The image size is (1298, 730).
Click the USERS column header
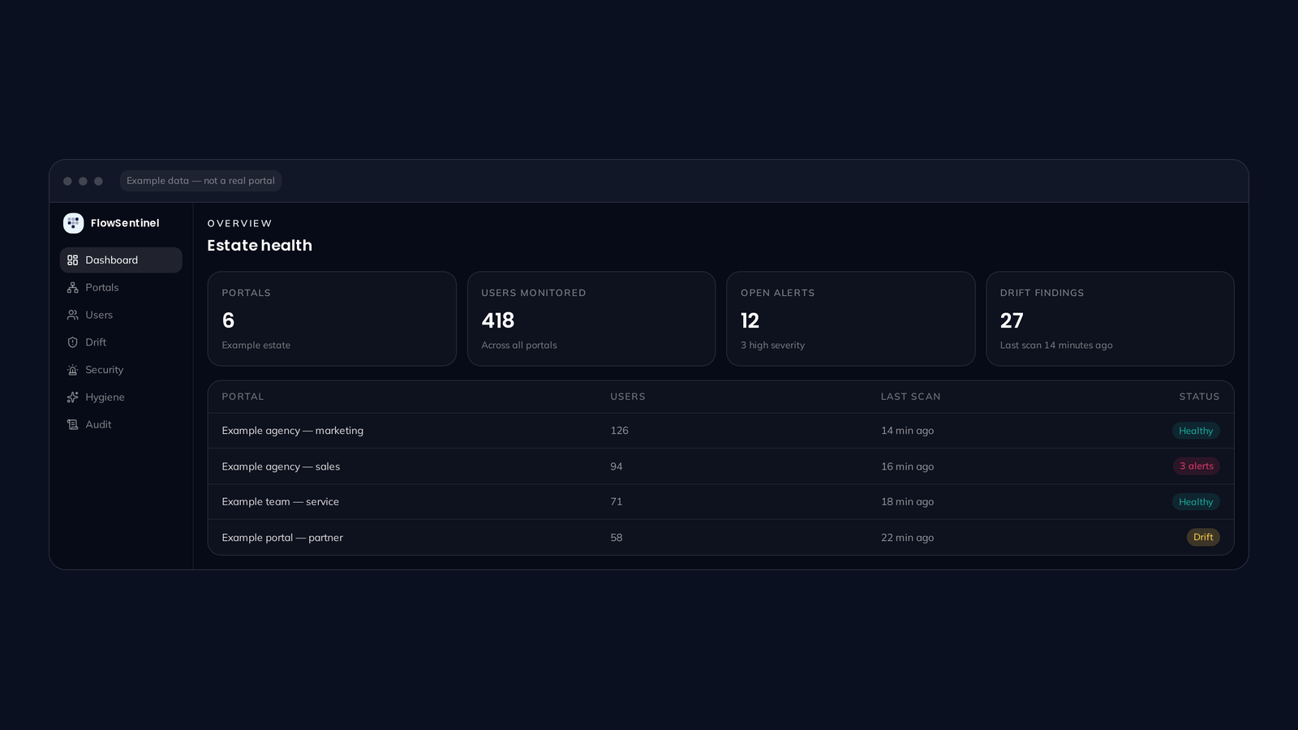[628, 397]
